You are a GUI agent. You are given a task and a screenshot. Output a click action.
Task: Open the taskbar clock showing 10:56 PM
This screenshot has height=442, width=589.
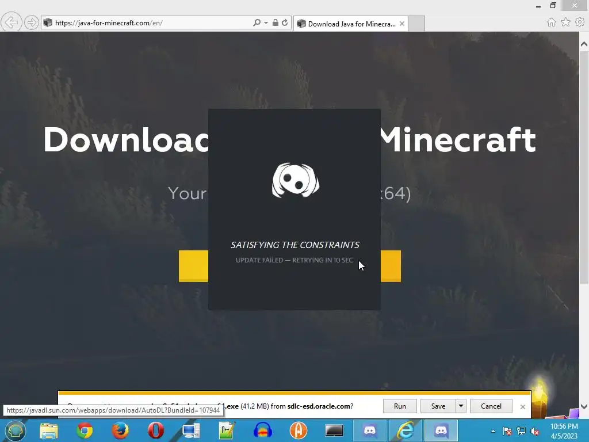pyautogui.click(x=564, y=431)
